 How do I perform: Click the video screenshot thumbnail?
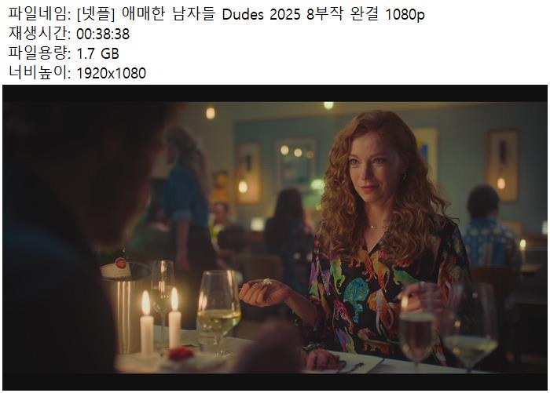click(275, 238)
